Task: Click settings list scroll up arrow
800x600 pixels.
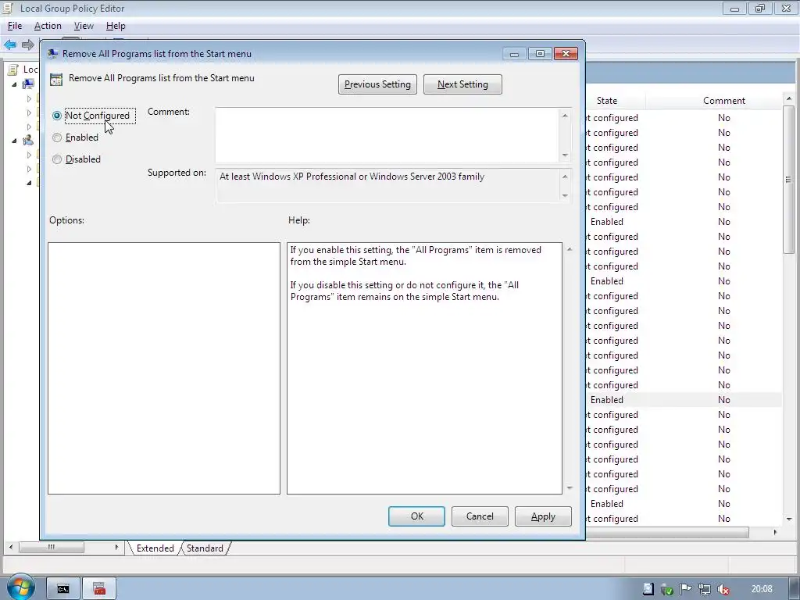Action: [x=789, y=98]
